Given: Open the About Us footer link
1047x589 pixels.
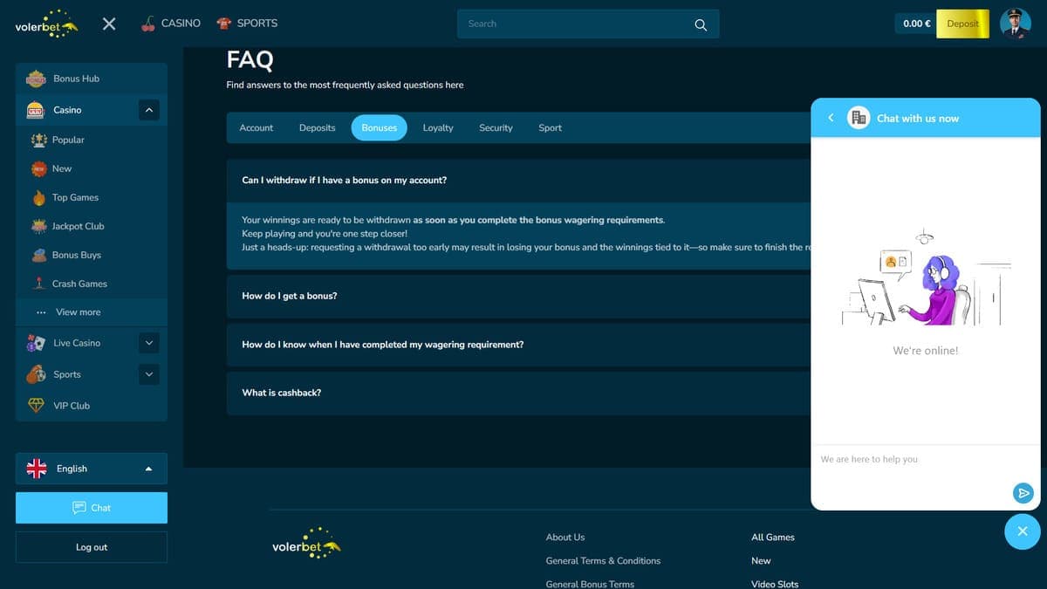Looking at the screenshot, I should point(565,538).
